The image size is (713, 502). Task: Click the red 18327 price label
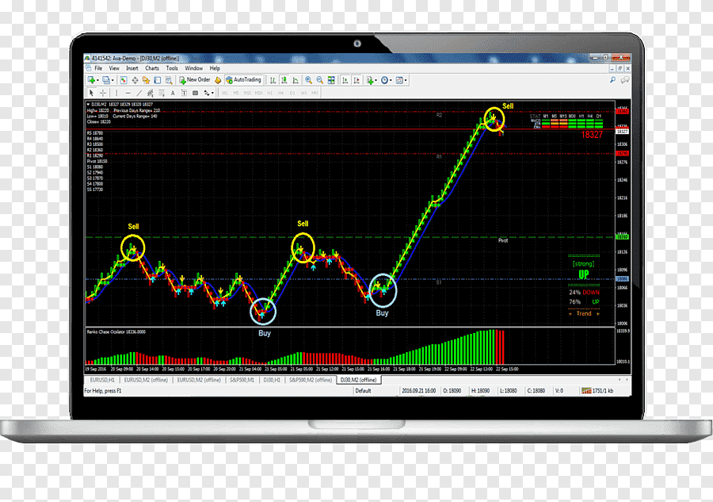[x=591, y=135]
